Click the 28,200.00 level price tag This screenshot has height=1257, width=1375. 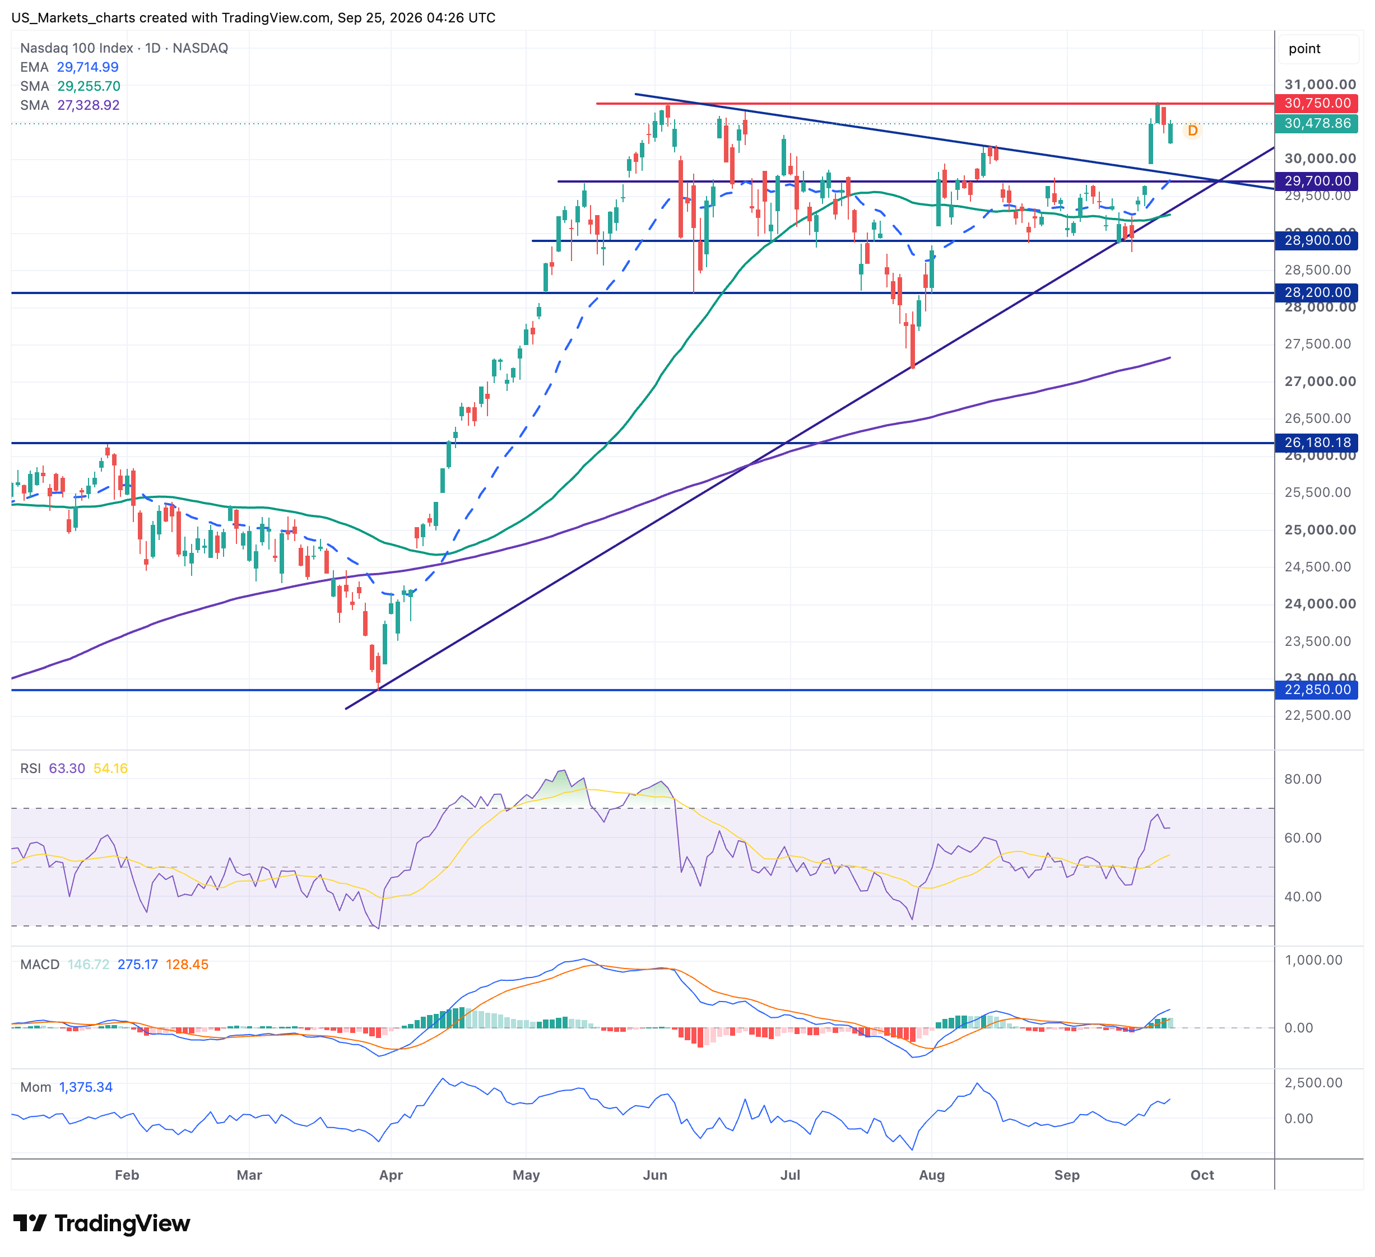[x=1316, y=292]
